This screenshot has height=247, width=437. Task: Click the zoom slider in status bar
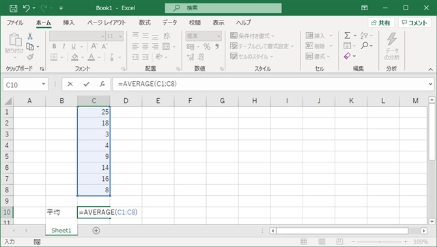pos(380,242)
